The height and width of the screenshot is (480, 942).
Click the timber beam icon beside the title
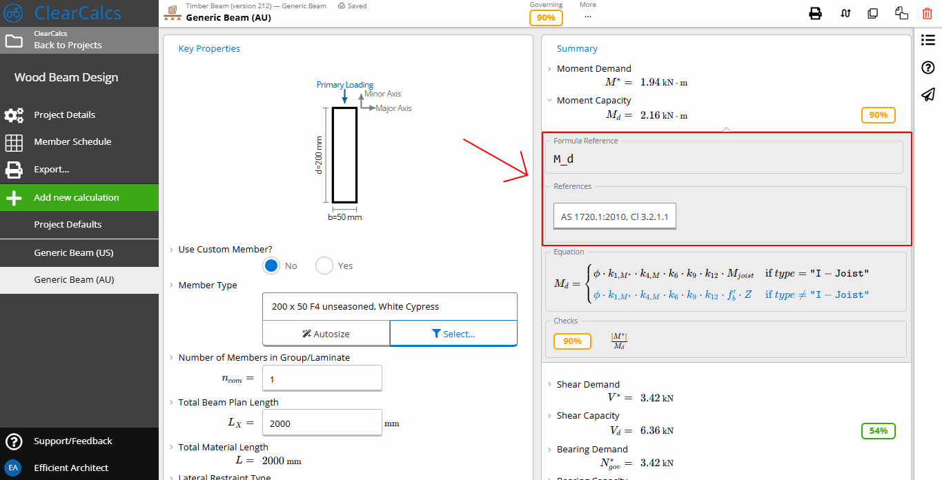tap(173, 12)
